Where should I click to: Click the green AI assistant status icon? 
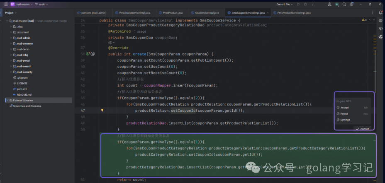click(x=337, y=4)
